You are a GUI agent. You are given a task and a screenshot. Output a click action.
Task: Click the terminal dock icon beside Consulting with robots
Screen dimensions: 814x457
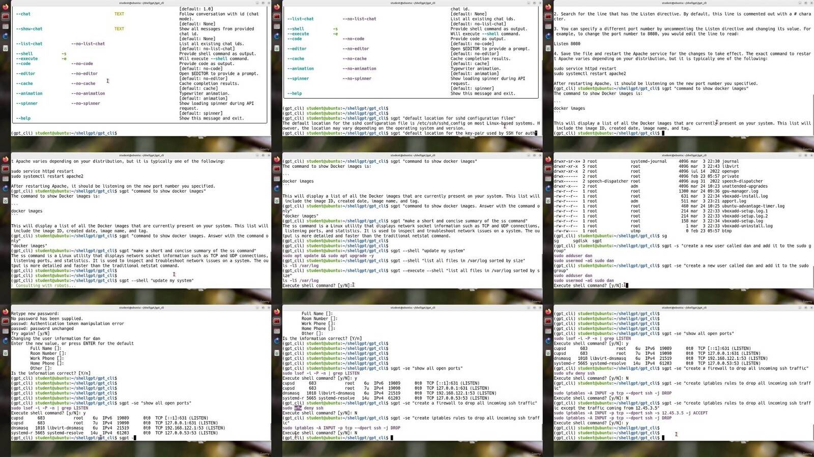[6, 168]
